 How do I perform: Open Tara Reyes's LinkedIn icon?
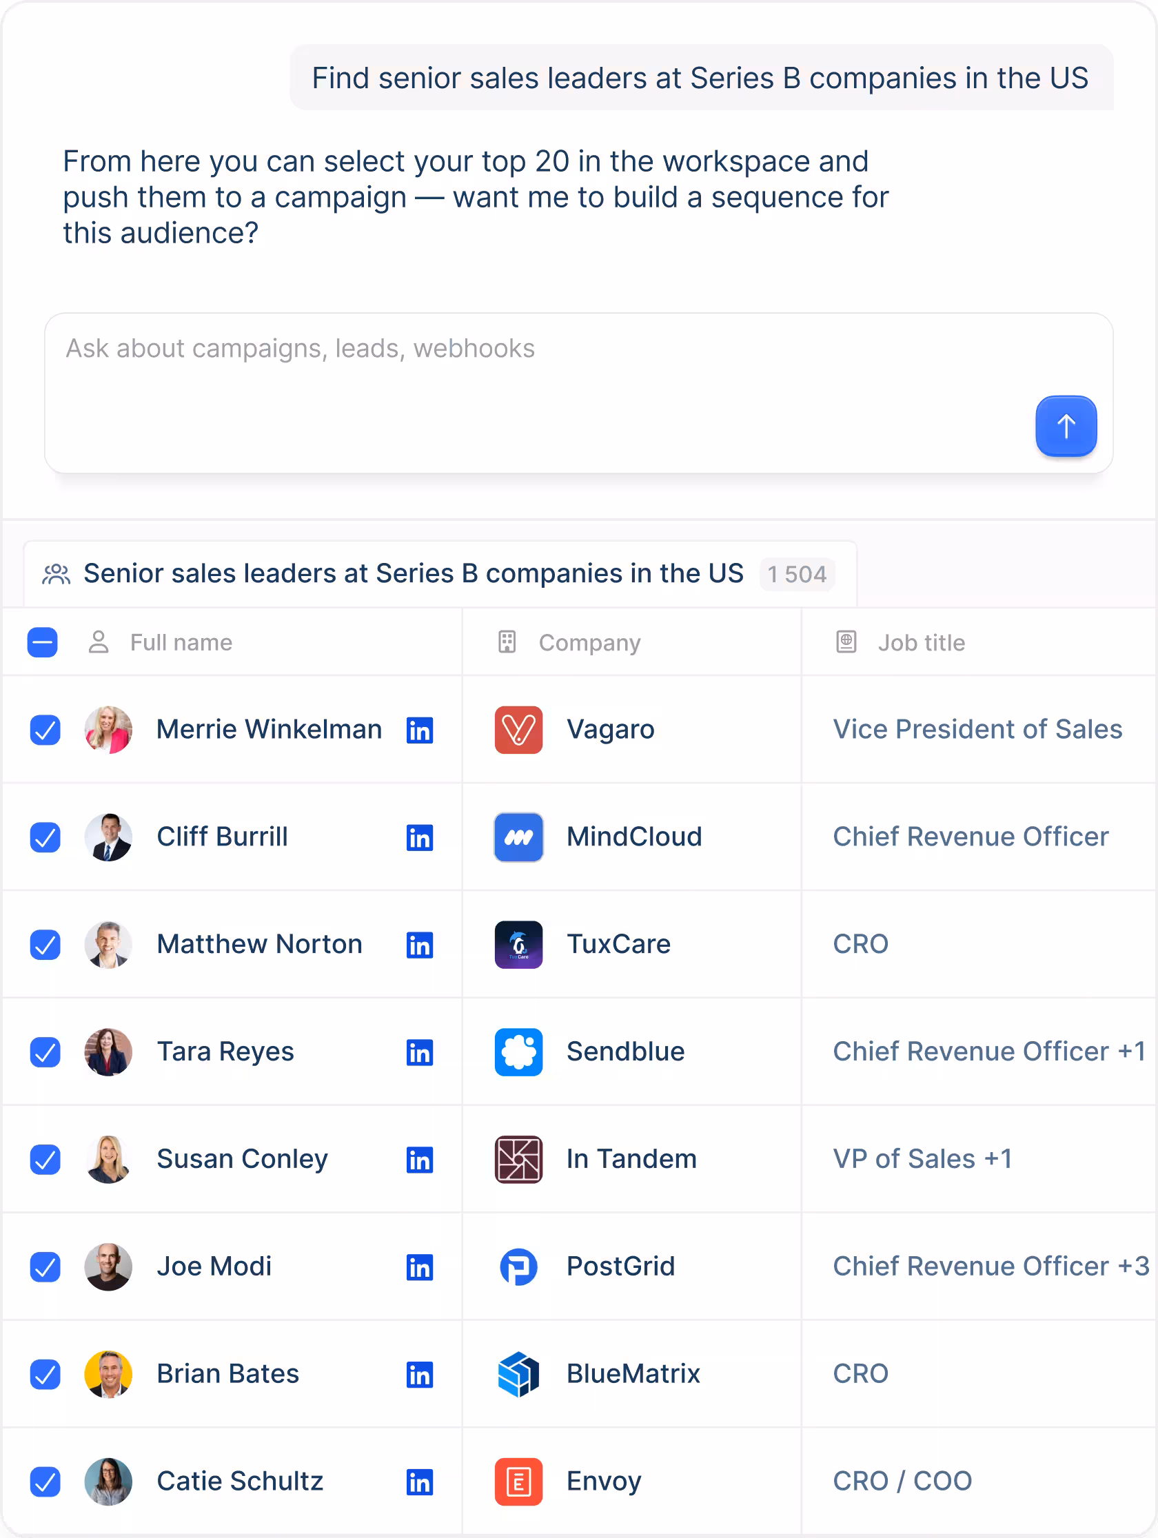tap(419, 1052)
